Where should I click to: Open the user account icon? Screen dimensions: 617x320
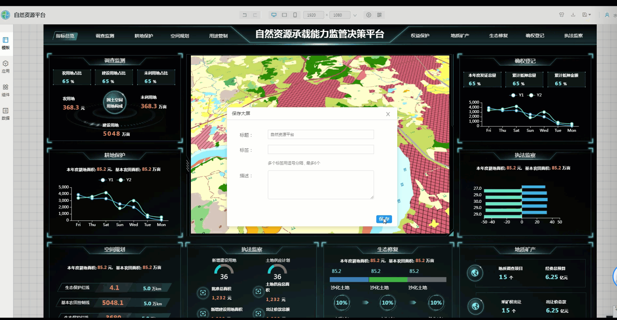click(607, 15)
